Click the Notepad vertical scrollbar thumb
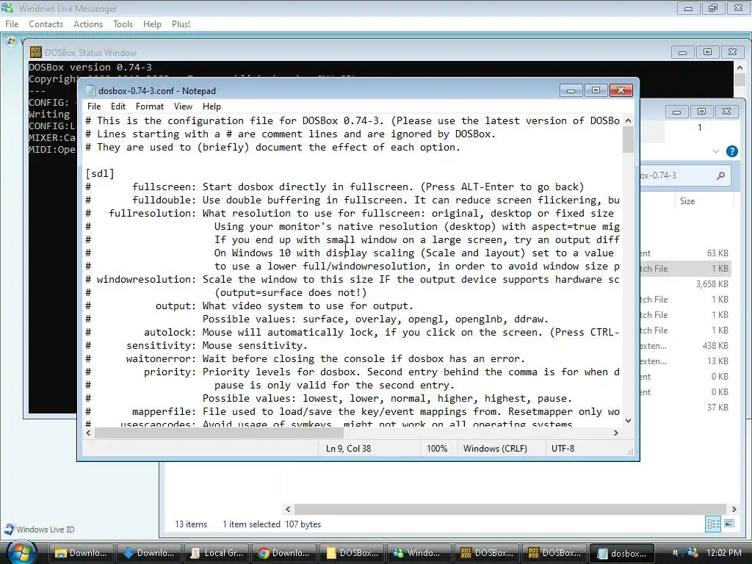The height and width of the screenshot is (564, 752). 629,140
